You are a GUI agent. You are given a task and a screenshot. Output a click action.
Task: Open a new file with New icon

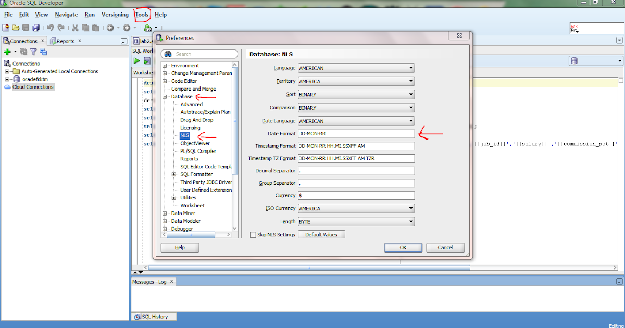[x=6, y=28]
